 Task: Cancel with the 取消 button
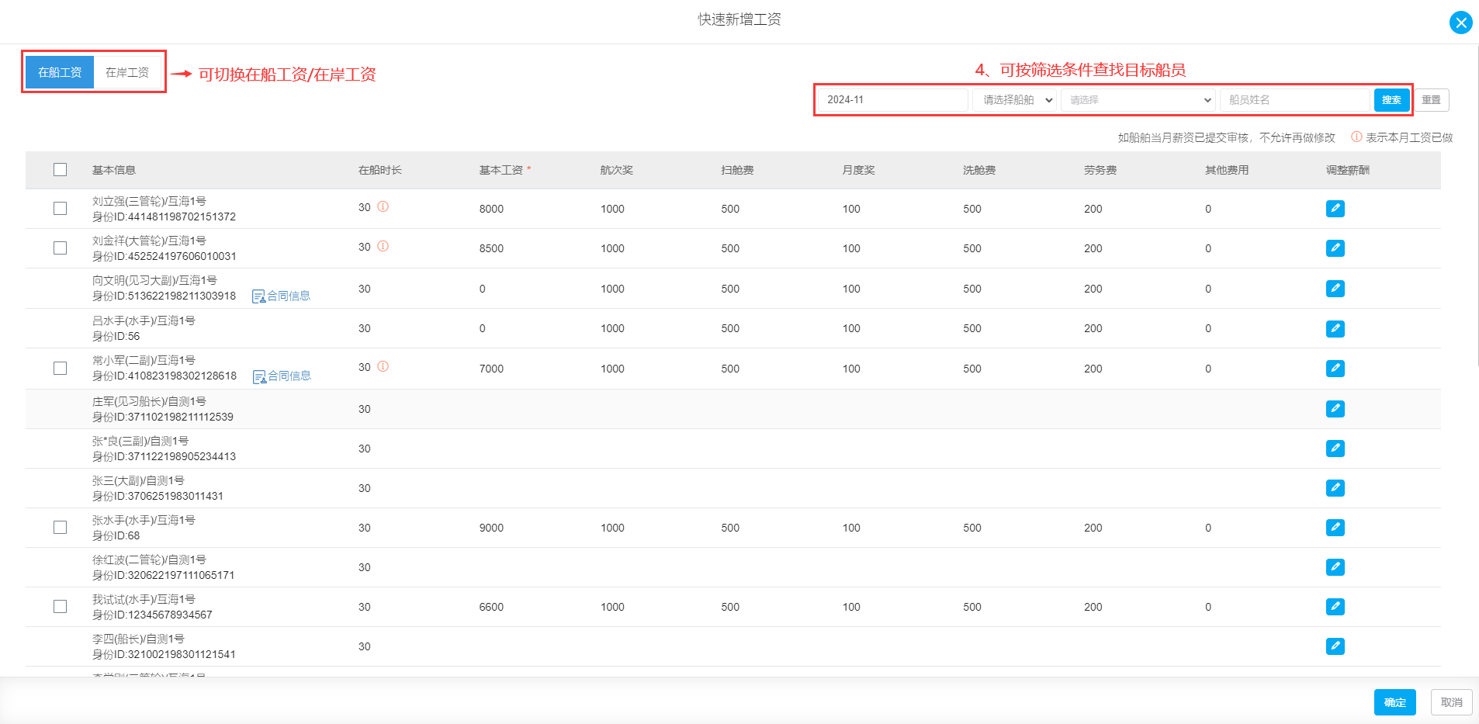coord(1451,702)
